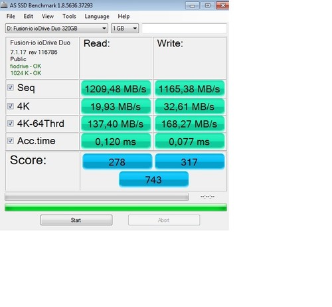
Task: Click the gray test progress bar
Action: [97, 197]
